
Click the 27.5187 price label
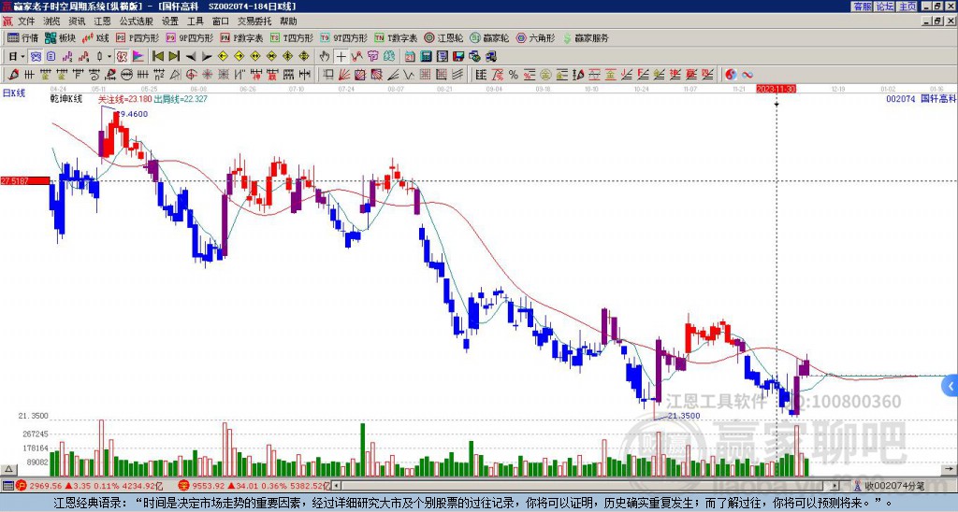click(x=24, y=181)
